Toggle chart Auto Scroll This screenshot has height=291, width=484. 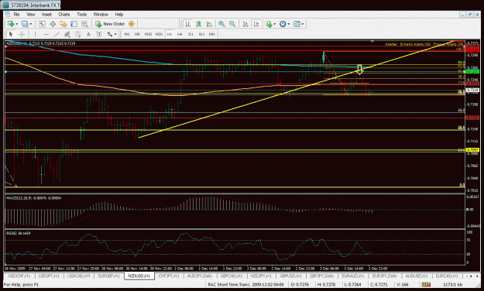(245, 24)
